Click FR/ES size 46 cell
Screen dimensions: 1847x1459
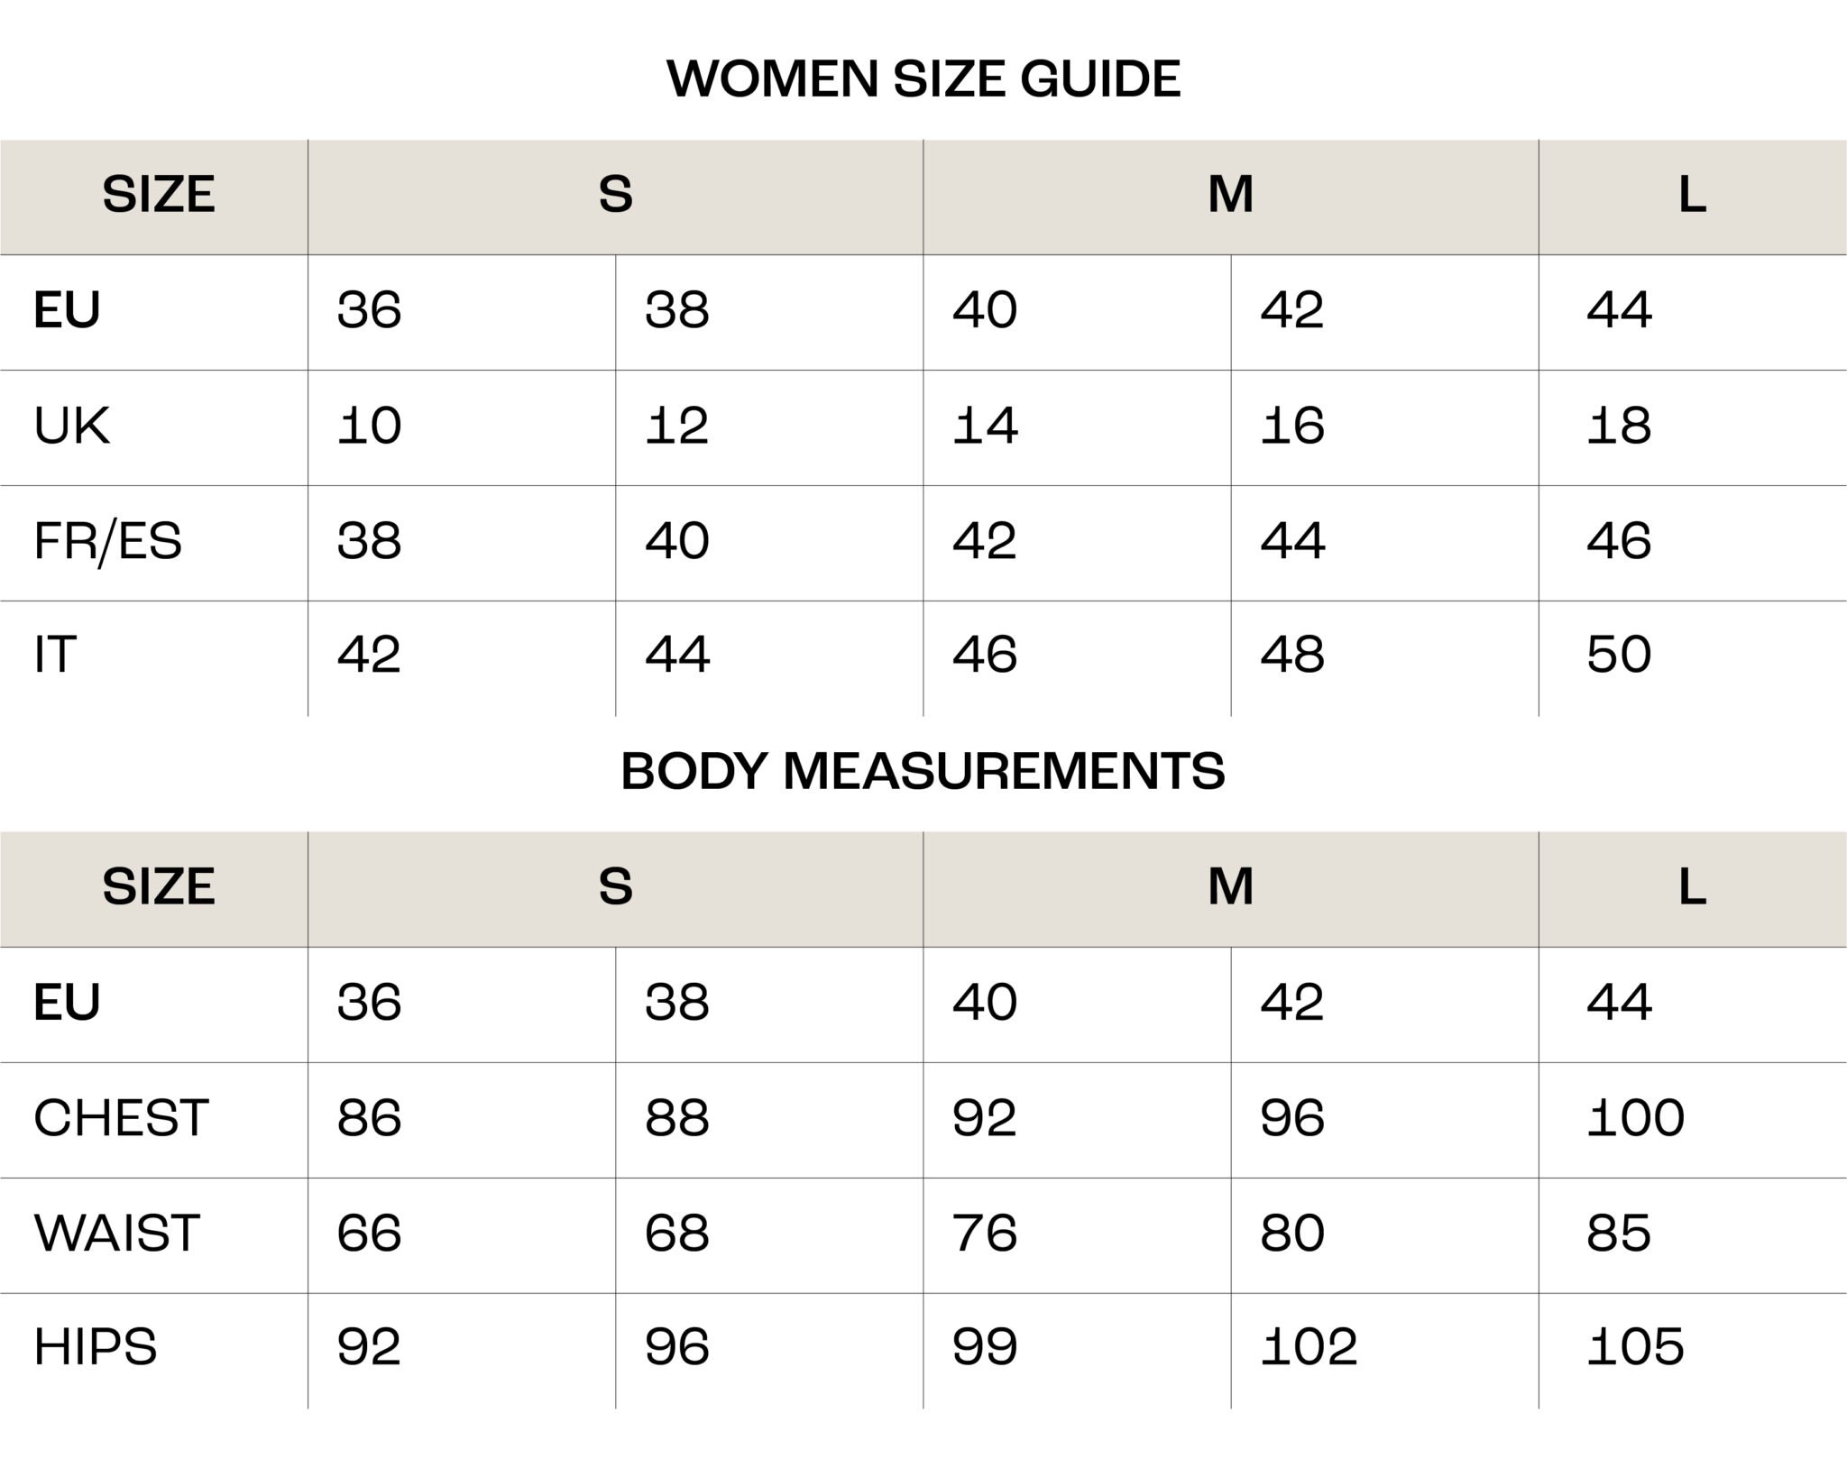pos(1619,541)
